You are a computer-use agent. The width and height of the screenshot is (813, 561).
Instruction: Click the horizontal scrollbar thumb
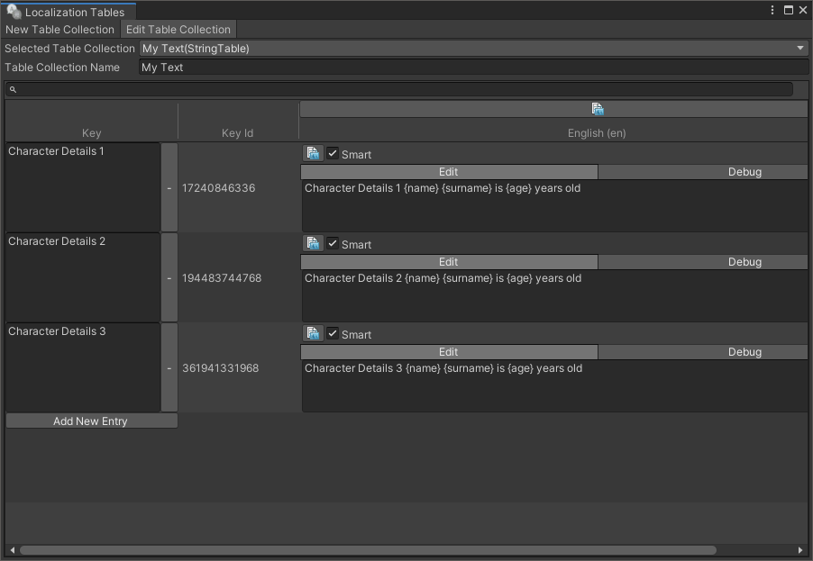pyautogui.click(x=368, y=550)
